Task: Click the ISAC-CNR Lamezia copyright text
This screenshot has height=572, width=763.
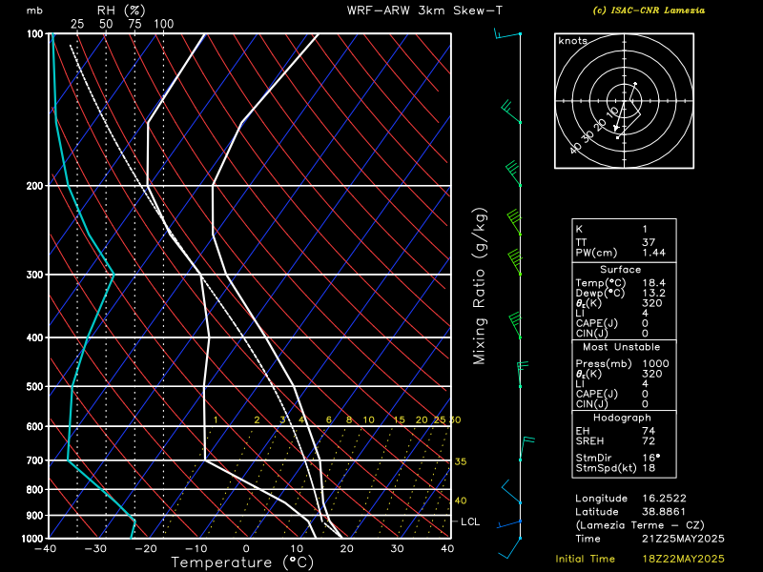Action: coord(649,10)
